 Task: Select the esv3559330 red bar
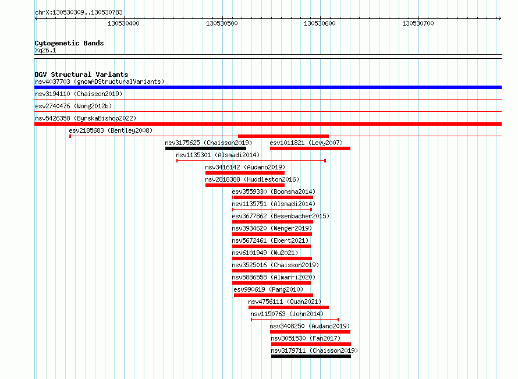click(x=273, y=197)
